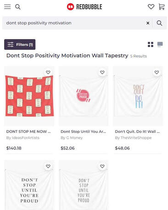Favorite the DONT STOP ME NOW tapestry

pyautogui.click(x=48, y=72)
